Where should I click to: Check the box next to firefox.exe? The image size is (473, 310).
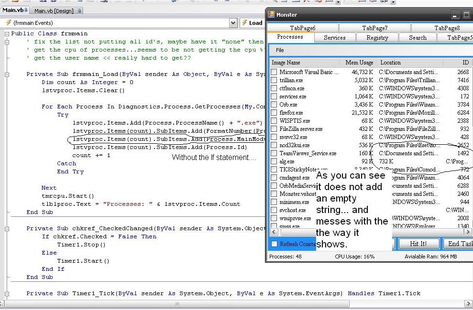[274, 113]
